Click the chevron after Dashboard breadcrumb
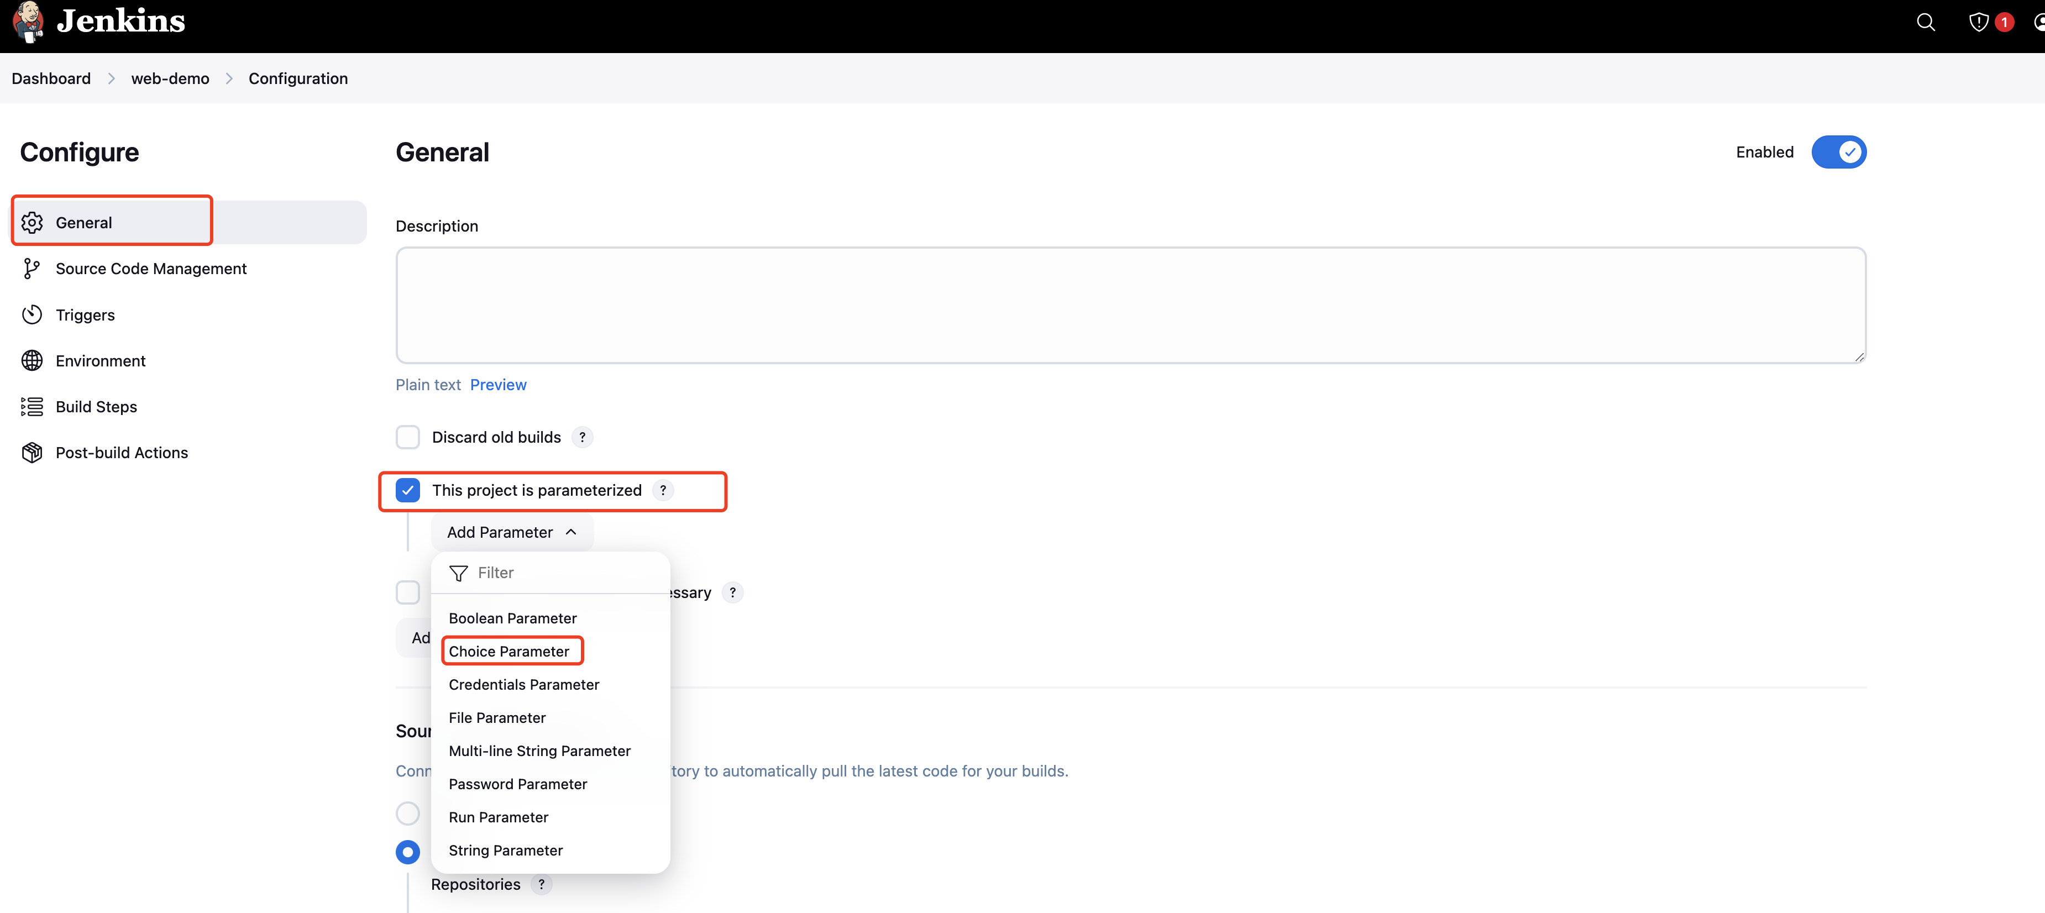Image resolution: width=2045 pixels, height=913 pixels. (111, 78)
